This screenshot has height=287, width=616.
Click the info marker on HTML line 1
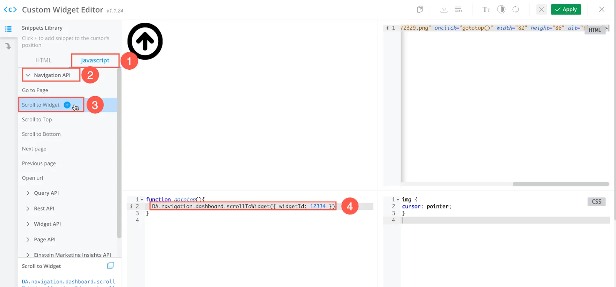pyautogui.click(x=387, y=28)
